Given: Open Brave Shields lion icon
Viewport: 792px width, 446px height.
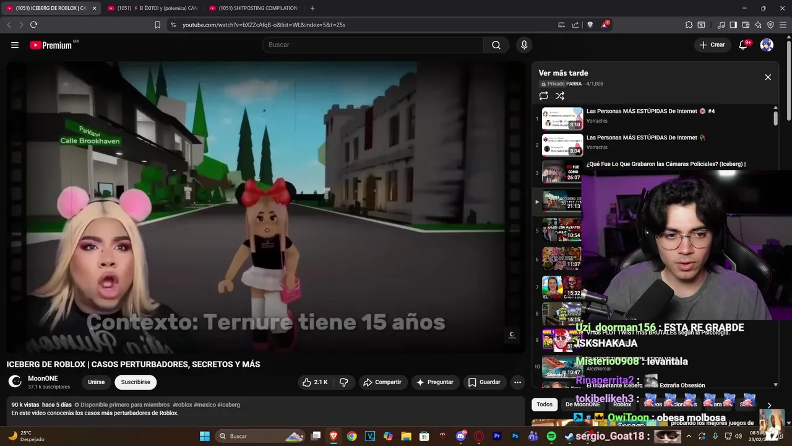Looking at the screenshot, I should click(590, 25).
